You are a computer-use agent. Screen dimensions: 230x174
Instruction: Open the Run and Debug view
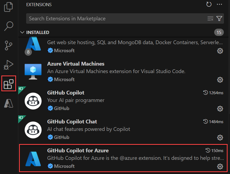[x=8, y=65]
